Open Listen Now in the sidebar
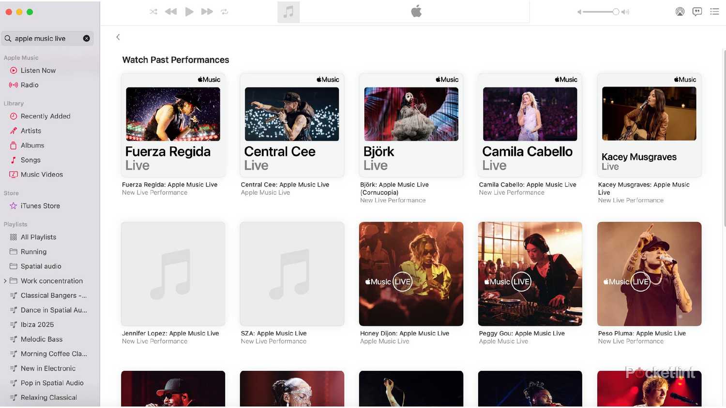 pos(38,71)
